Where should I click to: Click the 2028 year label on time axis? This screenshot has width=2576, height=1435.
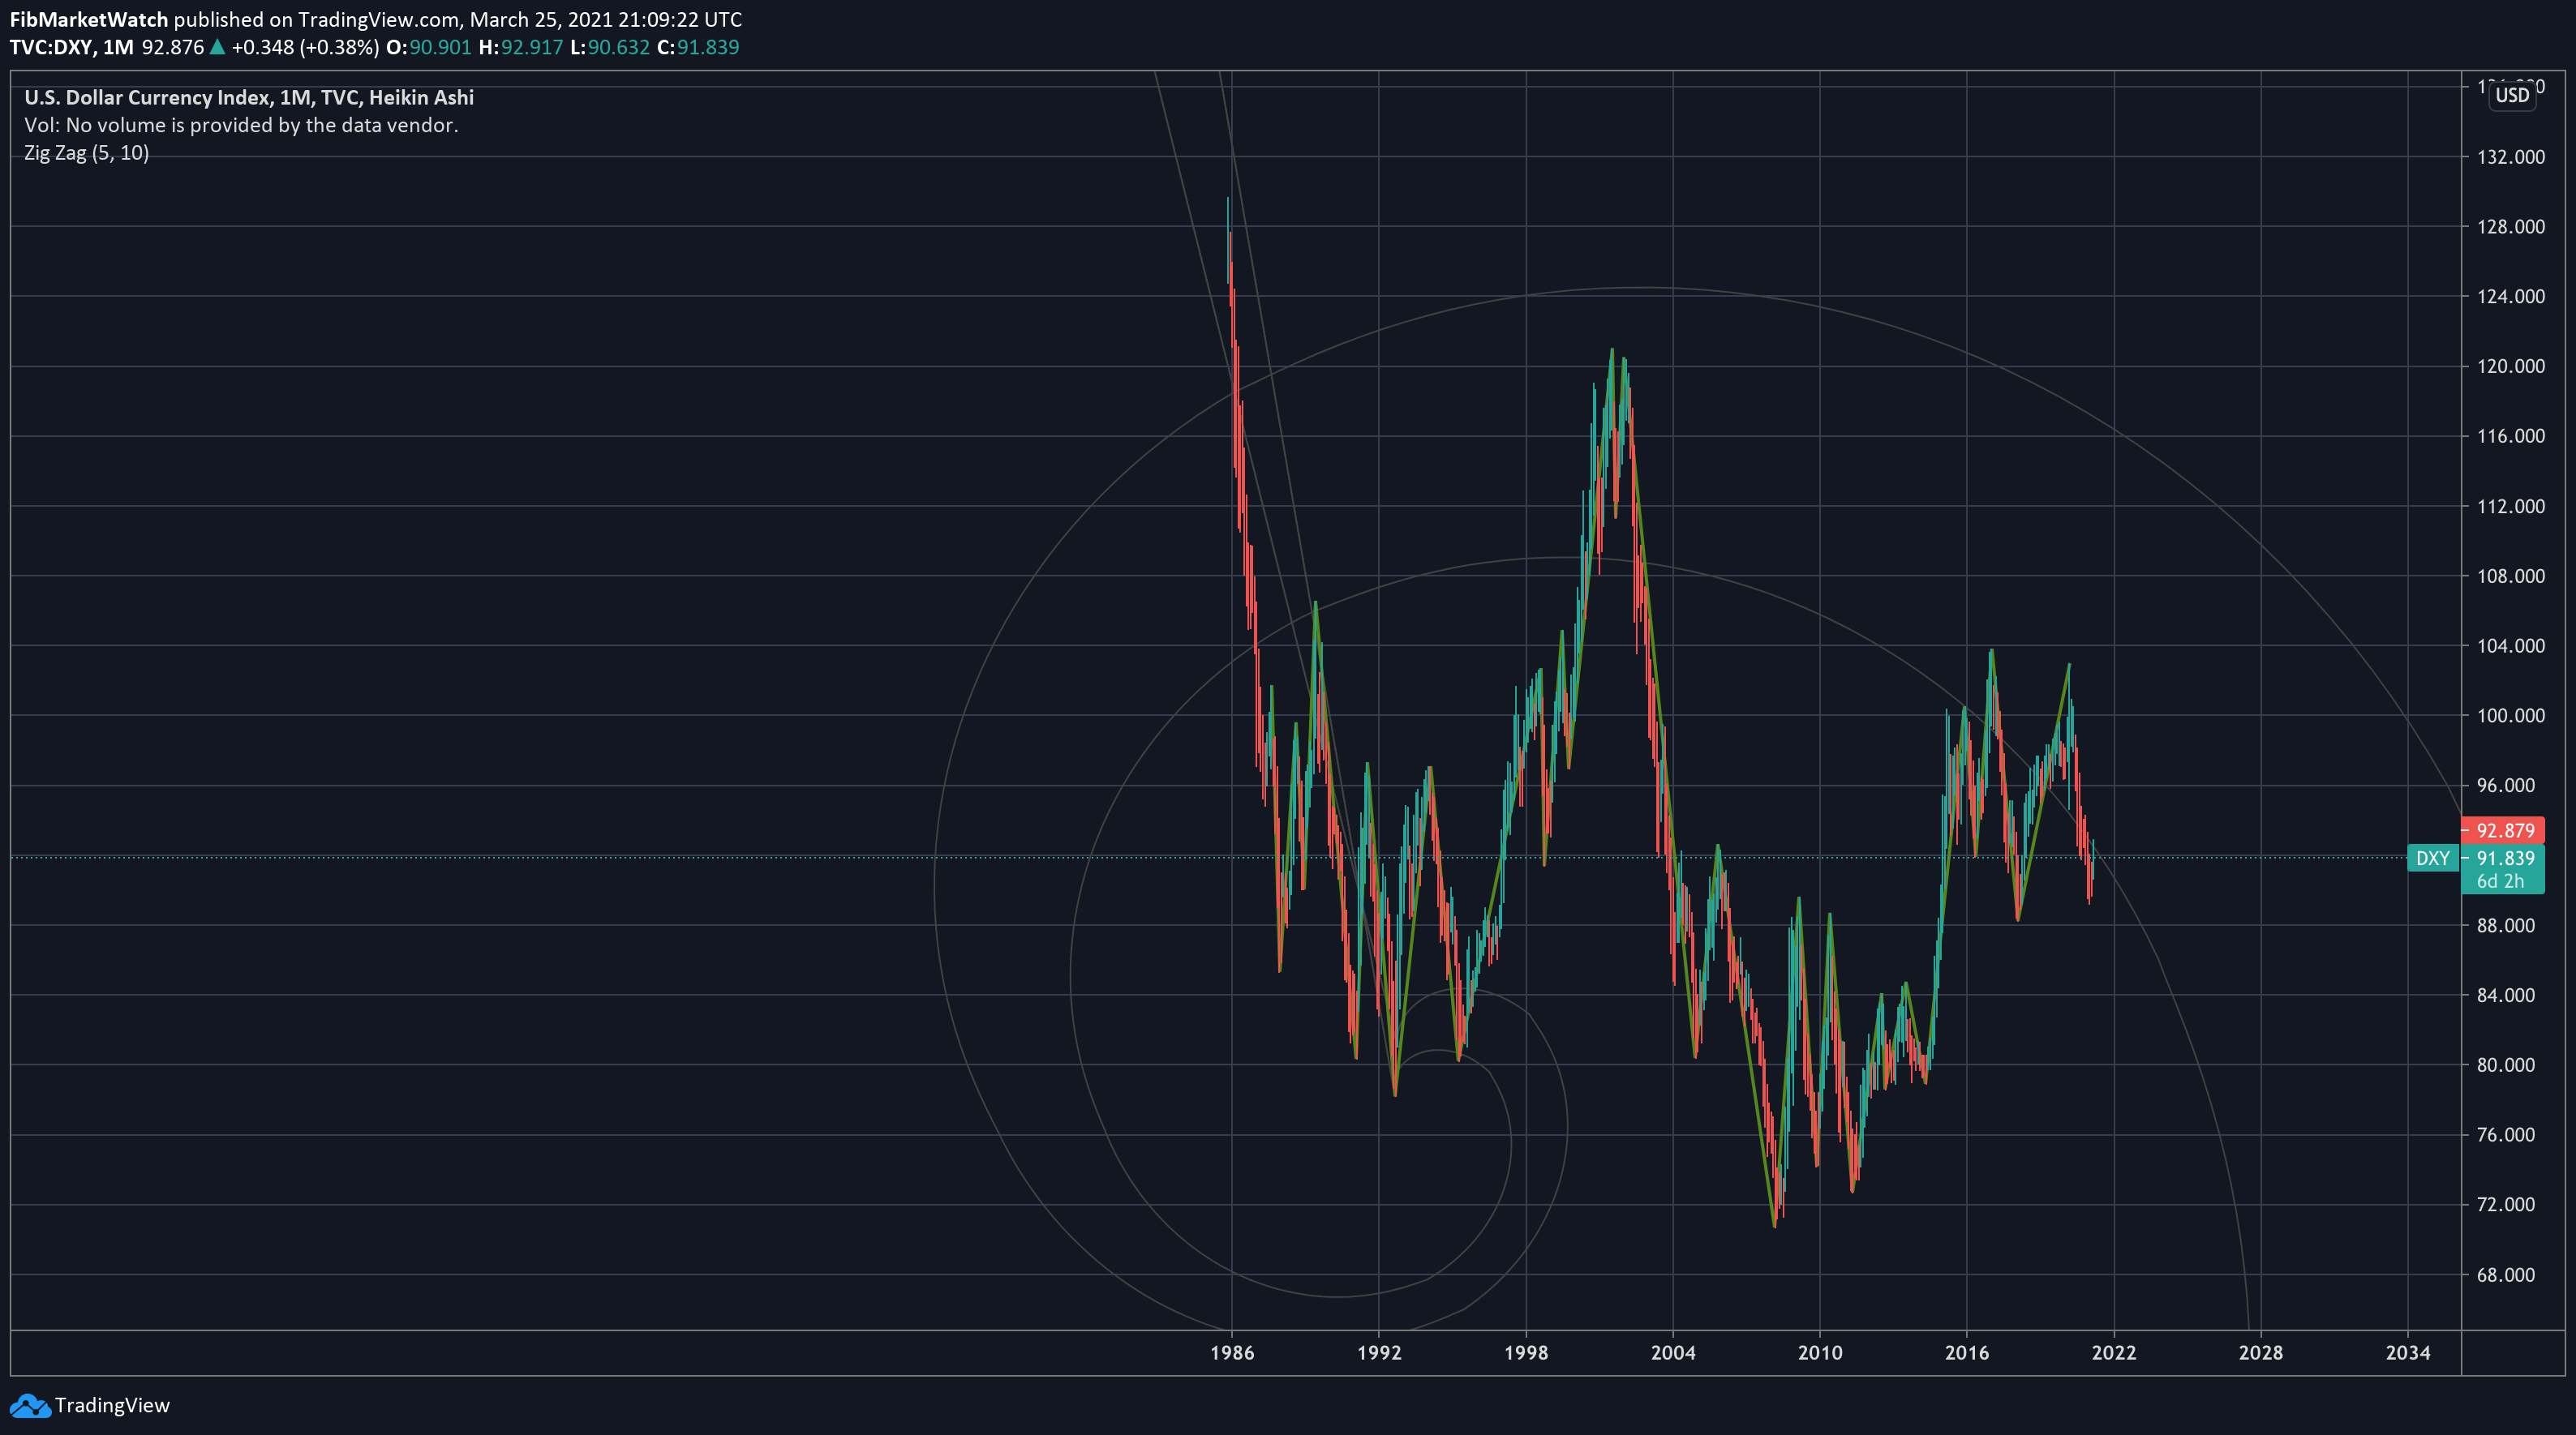[x=2261, y=1352]
